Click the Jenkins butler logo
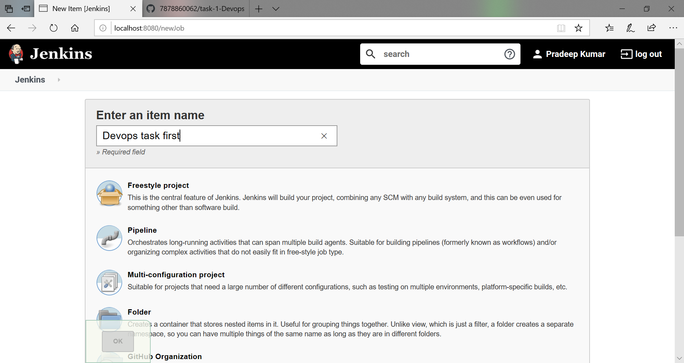 [16, 54]
